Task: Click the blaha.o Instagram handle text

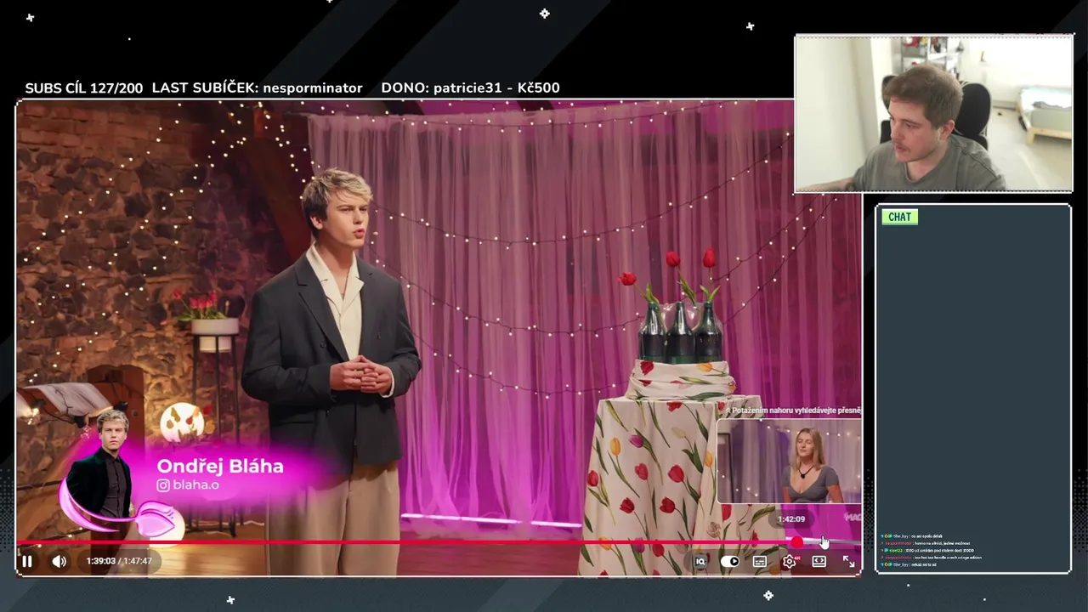Action: click(195, 485)
